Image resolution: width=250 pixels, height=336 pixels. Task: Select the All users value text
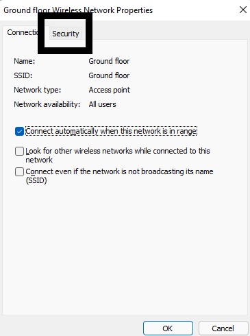(x=102, y=104)
